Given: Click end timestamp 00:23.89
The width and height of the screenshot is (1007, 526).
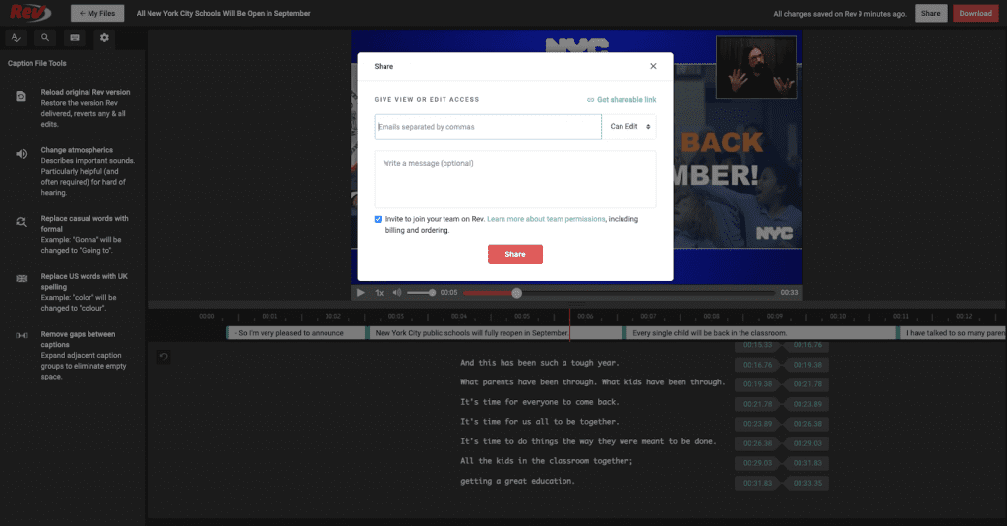Looking at the screenshot, I should (x=807, y=405).
